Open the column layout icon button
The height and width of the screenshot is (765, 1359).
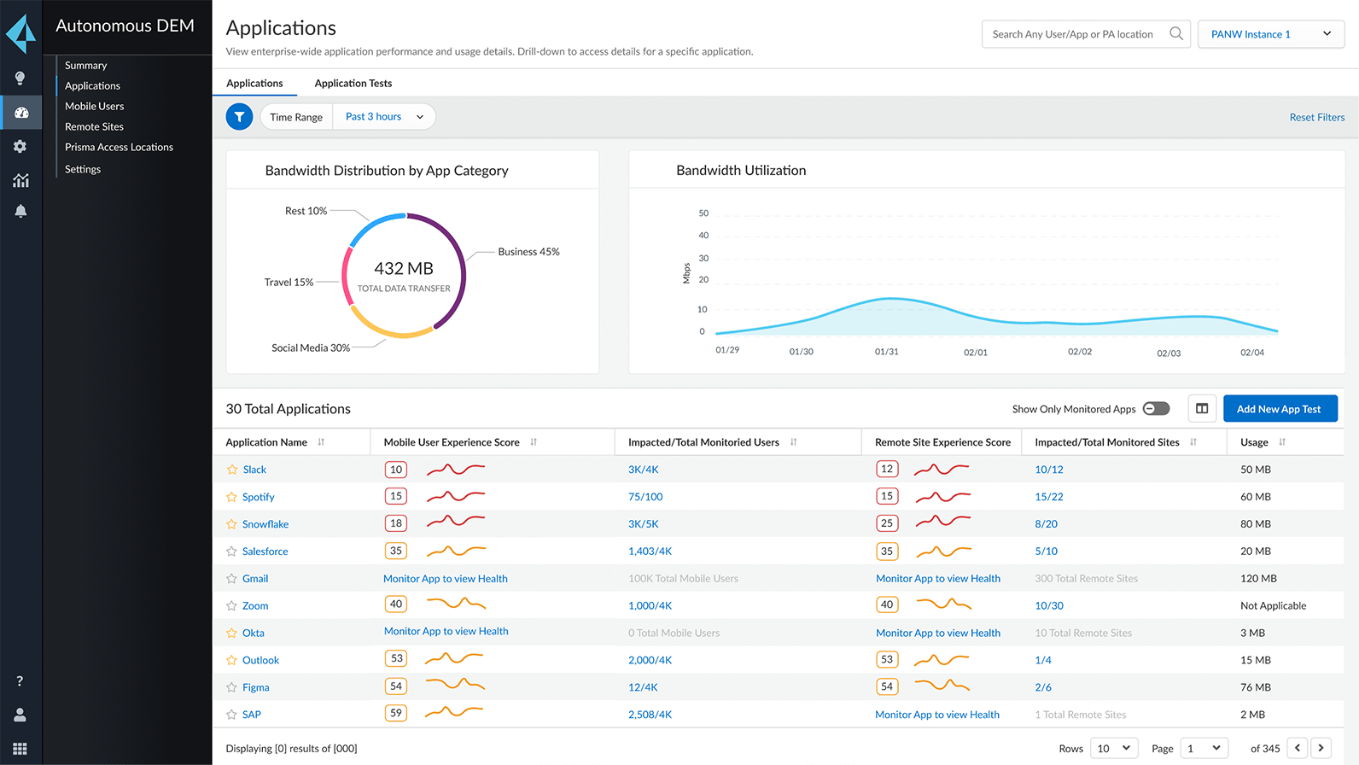[1202, 409]
